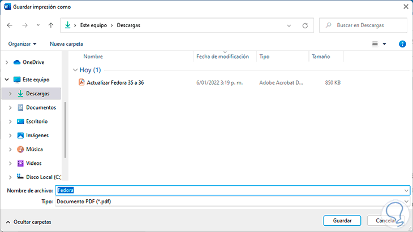Image resolution: width=413 pixels, height=232 pixels.
Task: Open Disco Local (C:) in the sidebar
Action: tap(44, 177)
